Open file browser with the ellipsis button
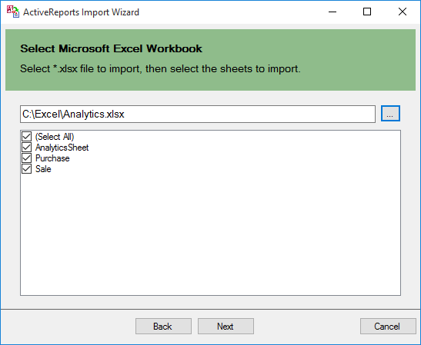The width and height of the screenshot is (421, 345). coord(390,114)
